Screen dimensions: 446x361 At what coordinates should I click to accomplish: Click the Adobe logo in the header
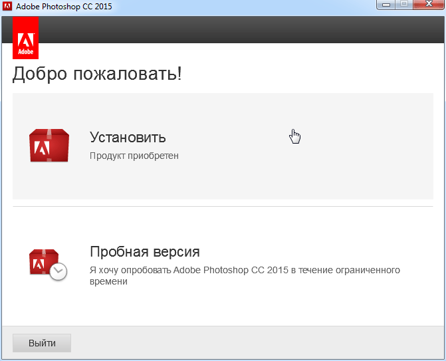click(x=26, y=38)
